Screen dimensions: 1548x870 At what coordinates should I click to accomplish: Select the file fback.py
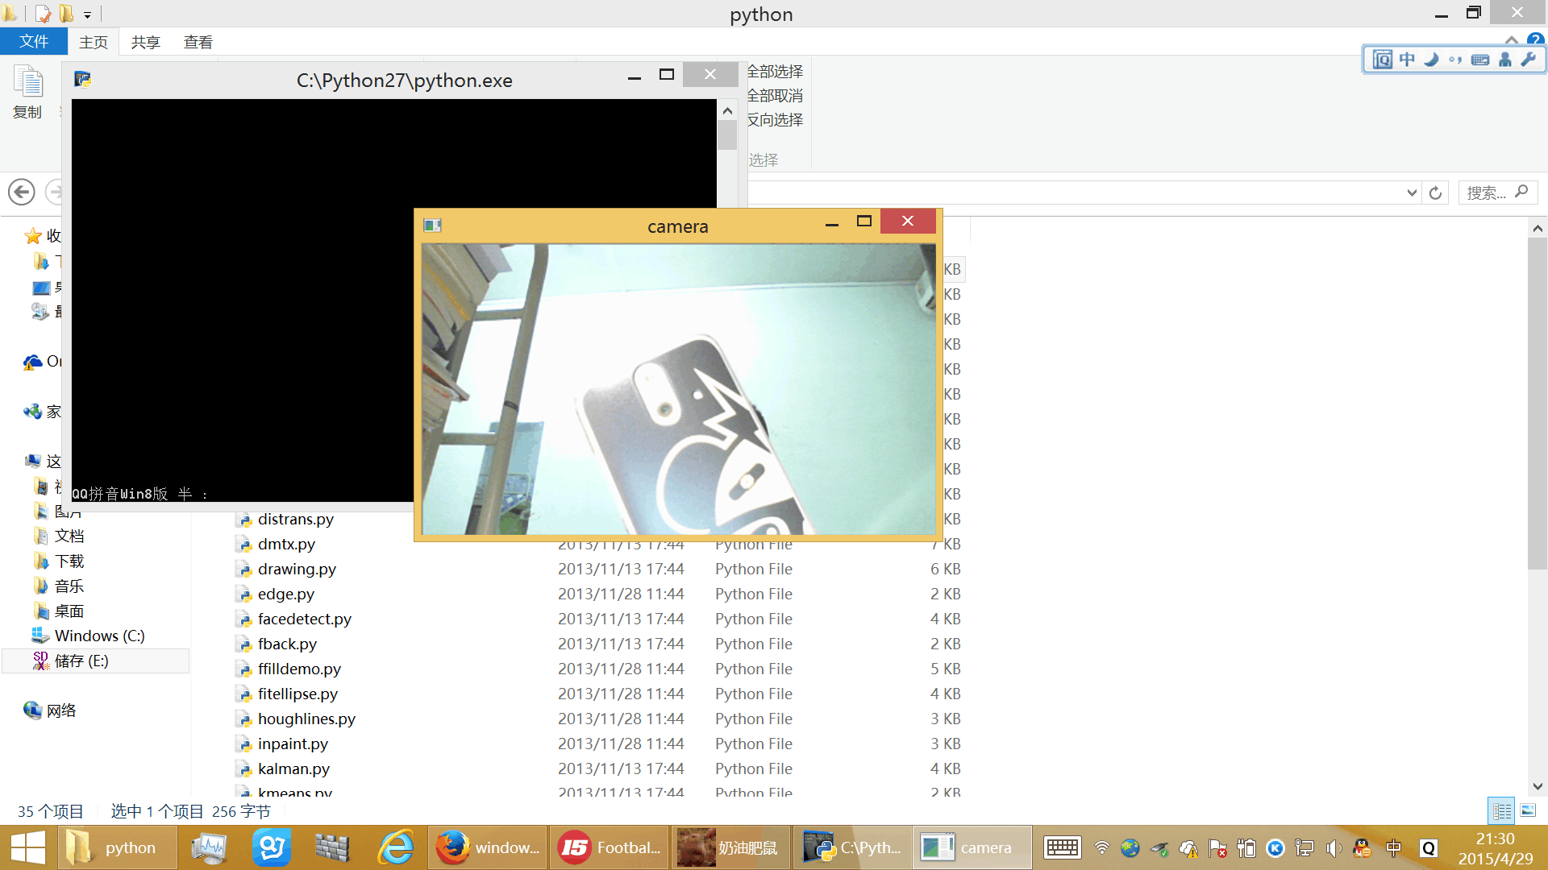(287, 644)
